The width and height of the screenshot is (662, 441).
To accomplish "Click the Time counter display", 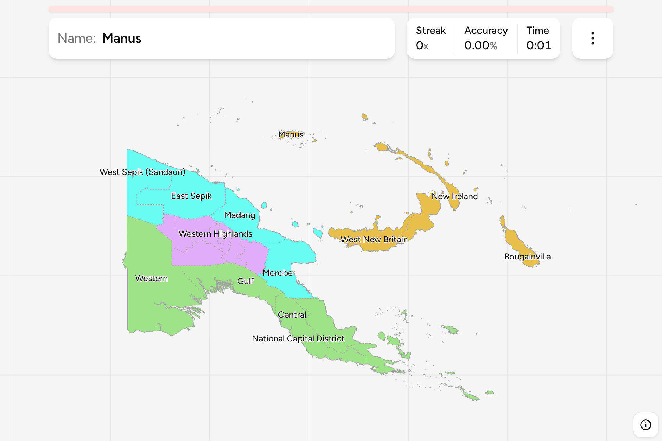I will [538, 38].
